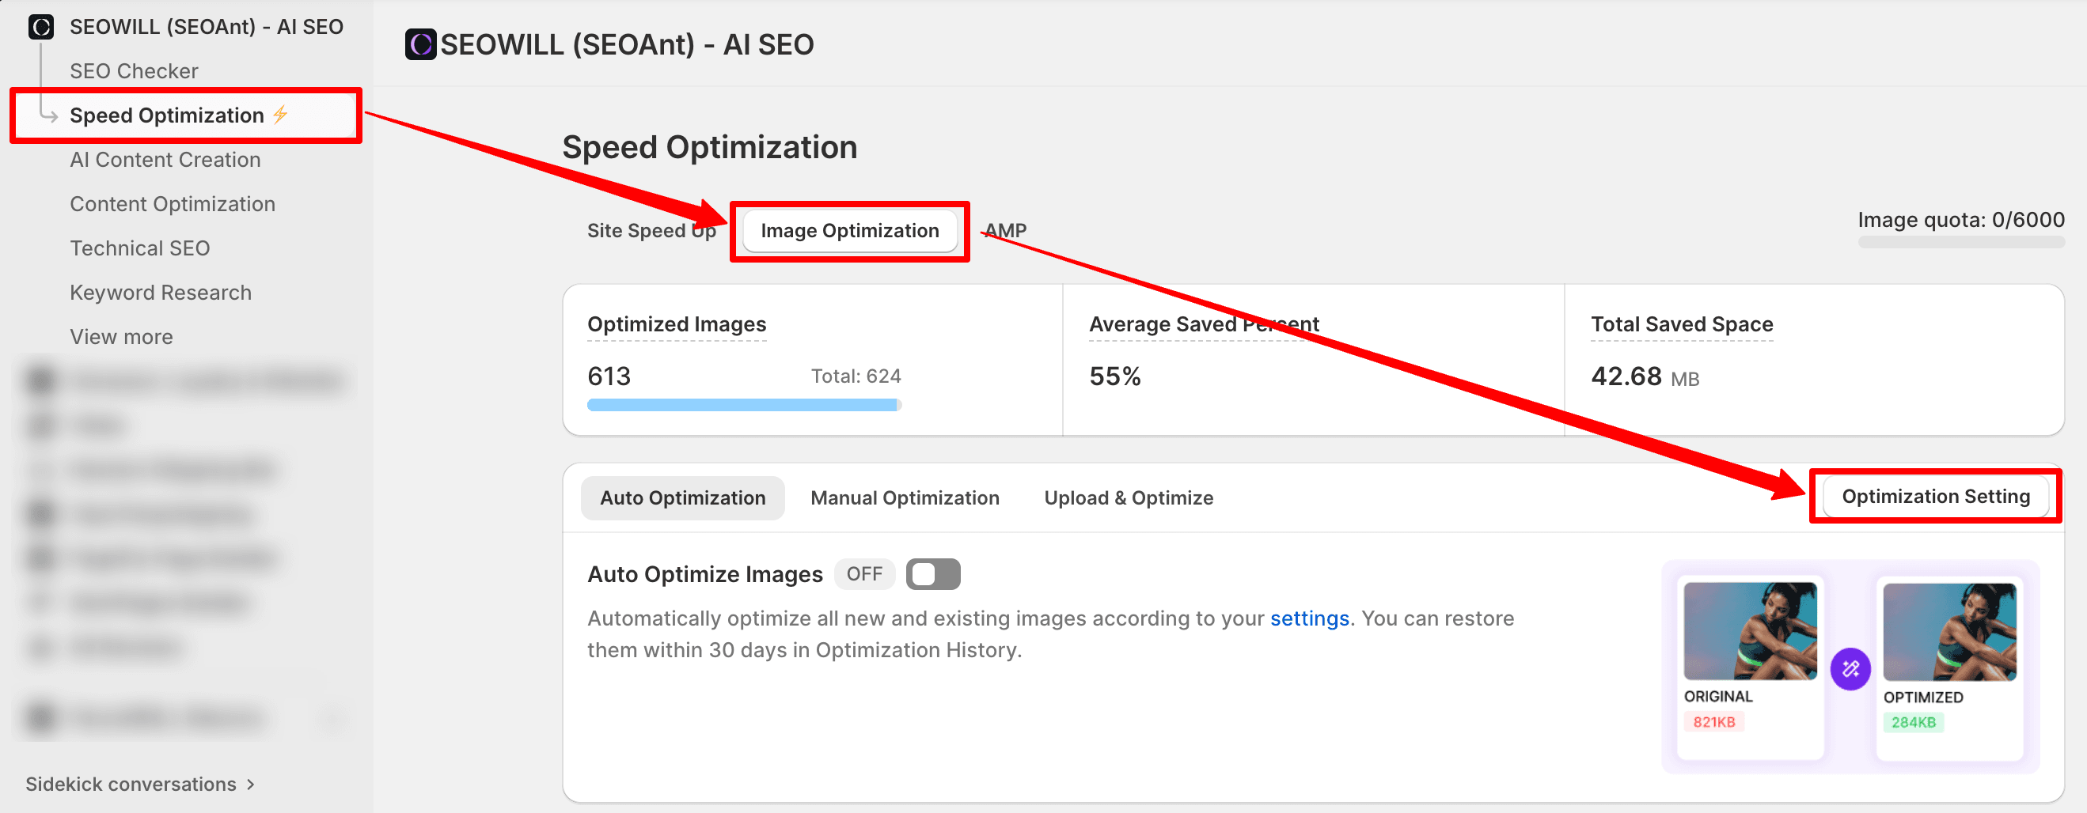Follow the blue settings link

1309,618
